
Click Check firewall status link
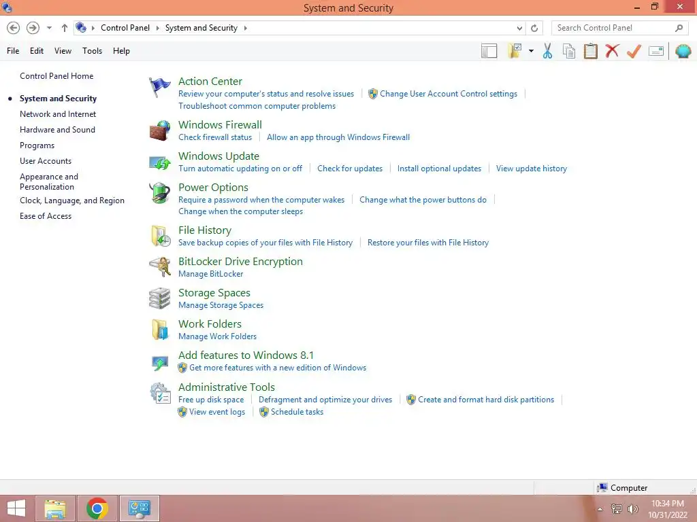tap(215, 137)
